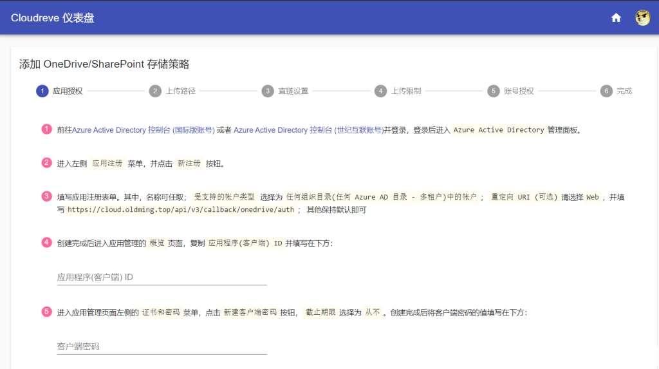
Task: Click step 4 circle 上传限制
Action: 381,91
